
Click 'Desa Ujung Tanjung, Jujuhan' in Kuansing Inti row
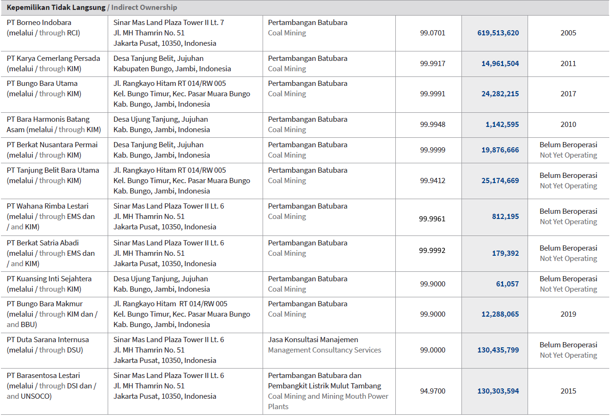coord(161,279)
